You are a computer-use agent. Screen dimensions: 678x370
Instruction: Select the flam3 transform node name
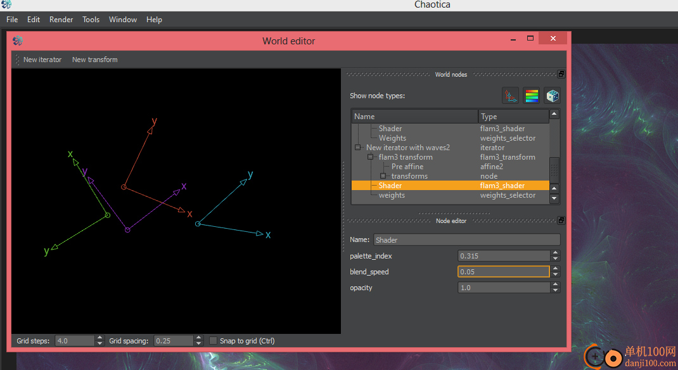point(406,157)
